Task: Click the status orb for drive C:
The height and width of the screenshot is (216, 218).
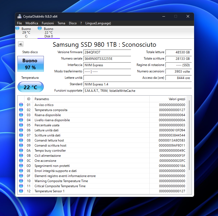Action: pos(17,28)
